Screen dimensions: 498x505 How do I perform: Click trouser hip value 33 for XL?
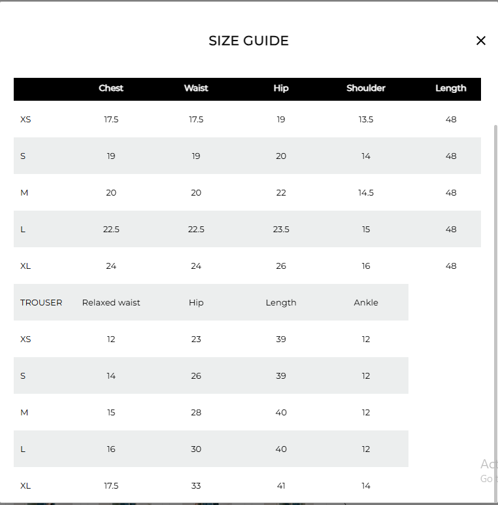[x=196, y=486]
